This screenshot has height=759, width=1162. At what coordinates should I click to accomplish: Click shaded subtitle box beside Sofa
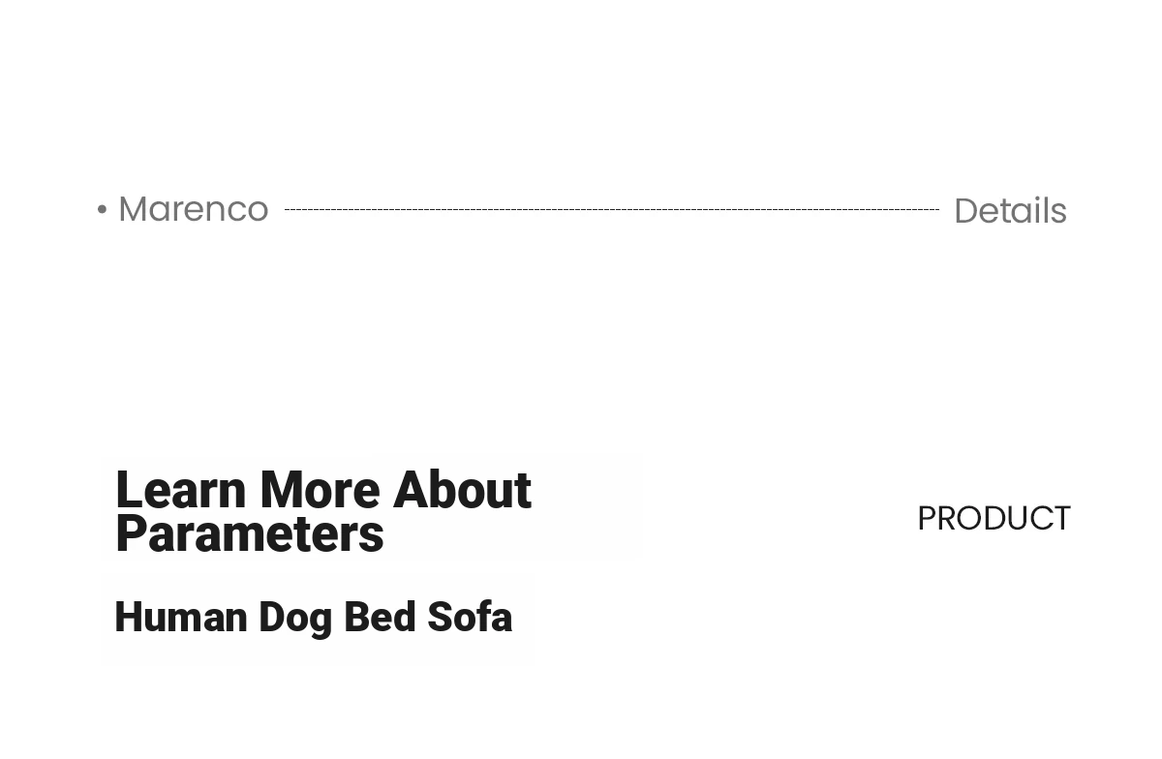tap(523, 618)
